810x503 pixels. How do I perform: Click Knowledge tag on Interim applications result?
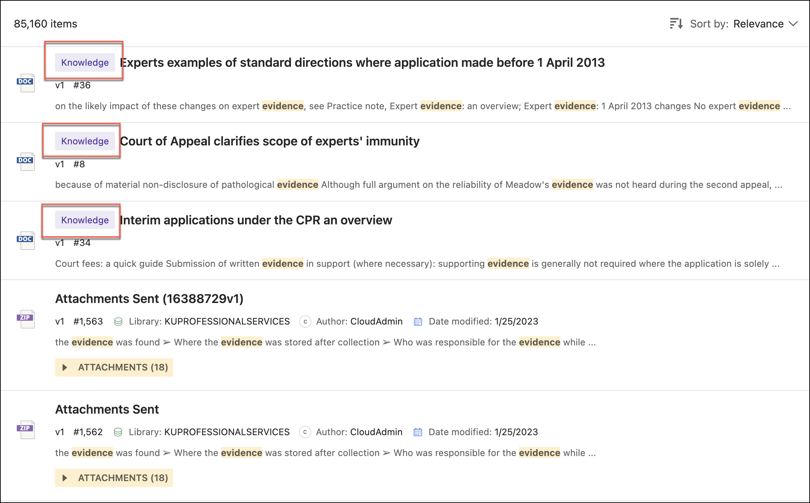[x=85, y=220]
